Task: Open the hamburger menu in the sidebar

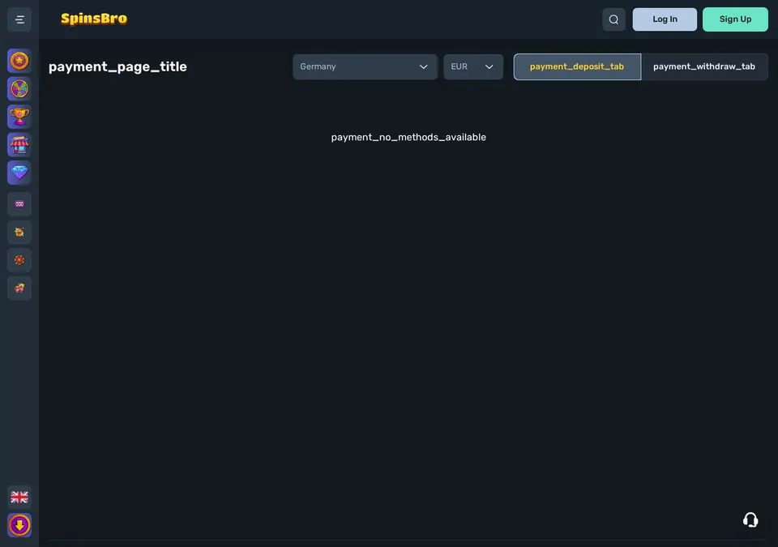Action: 19,20
